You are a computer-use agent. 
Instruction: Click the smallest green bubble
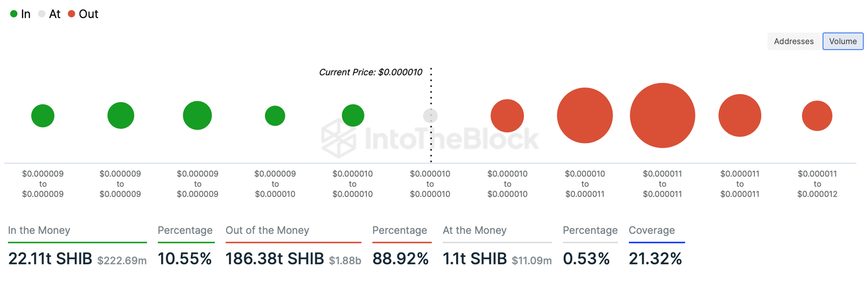pyautogui.click(x=275, y=116)
